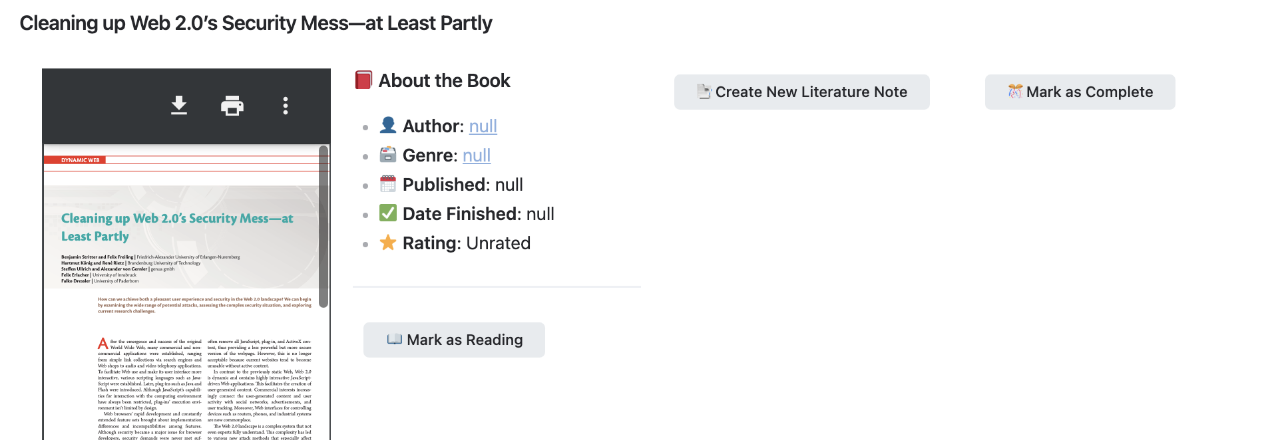Open the PDF viewer's more options menu

click(286, 105)
